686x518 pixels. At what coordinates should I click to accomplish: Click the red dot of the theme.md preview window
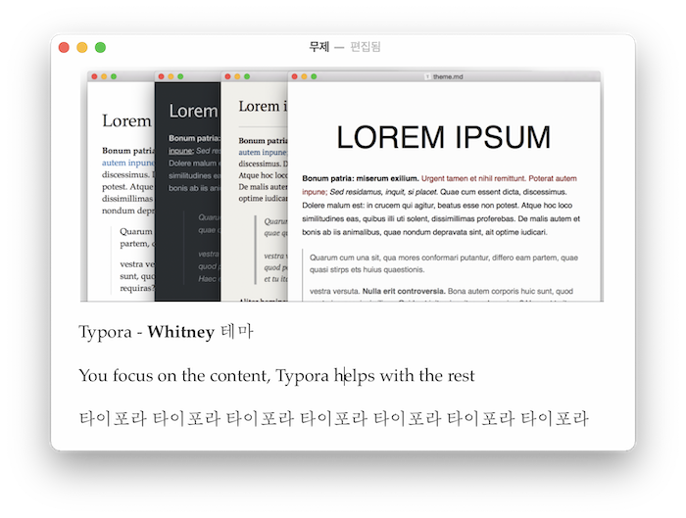point(294,76)
